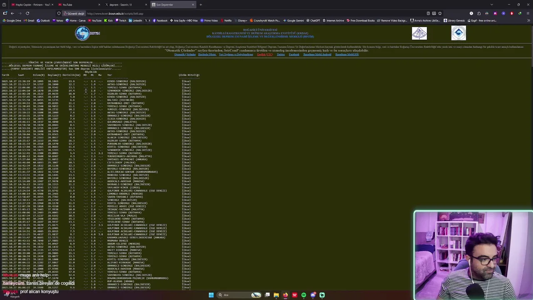The width and height of the screenshot is (533, 300).
Task: Open the Disney+ bookmark
Action: (x=241, y=20)
